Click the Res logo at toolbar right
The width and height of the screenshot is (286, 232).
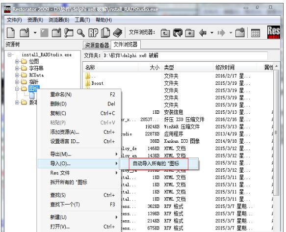[x=273, y=32]
